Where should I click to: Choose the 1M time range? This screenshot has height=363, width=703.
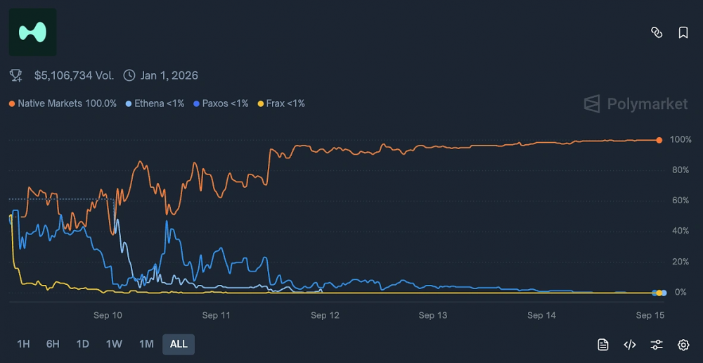pyautogui.click(x=146, y=344)
